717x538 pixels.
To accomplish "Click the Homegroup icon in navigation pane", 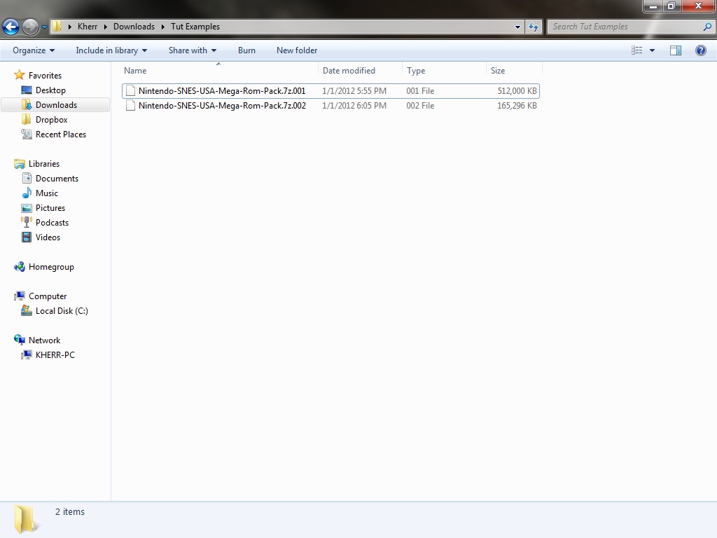I will pos(20,267).
